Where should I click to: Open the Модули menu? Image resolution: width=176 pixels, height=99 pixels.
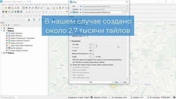coord(37,5)
